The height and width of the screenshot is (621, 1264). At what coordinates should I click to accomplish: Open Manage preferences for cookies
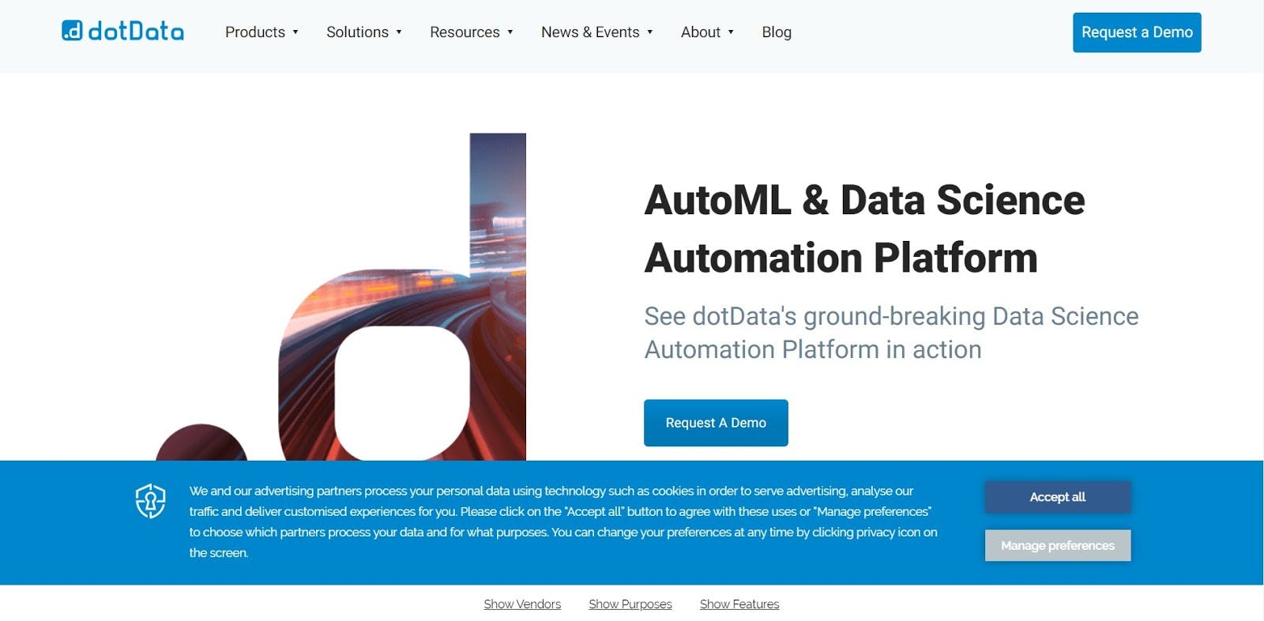(1058, 545)
